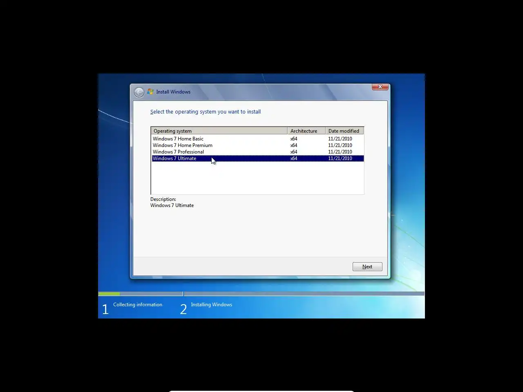Click the back arrow button in title bar
The height and width of the screenshot is (392, 523).
tap(139, 92)
